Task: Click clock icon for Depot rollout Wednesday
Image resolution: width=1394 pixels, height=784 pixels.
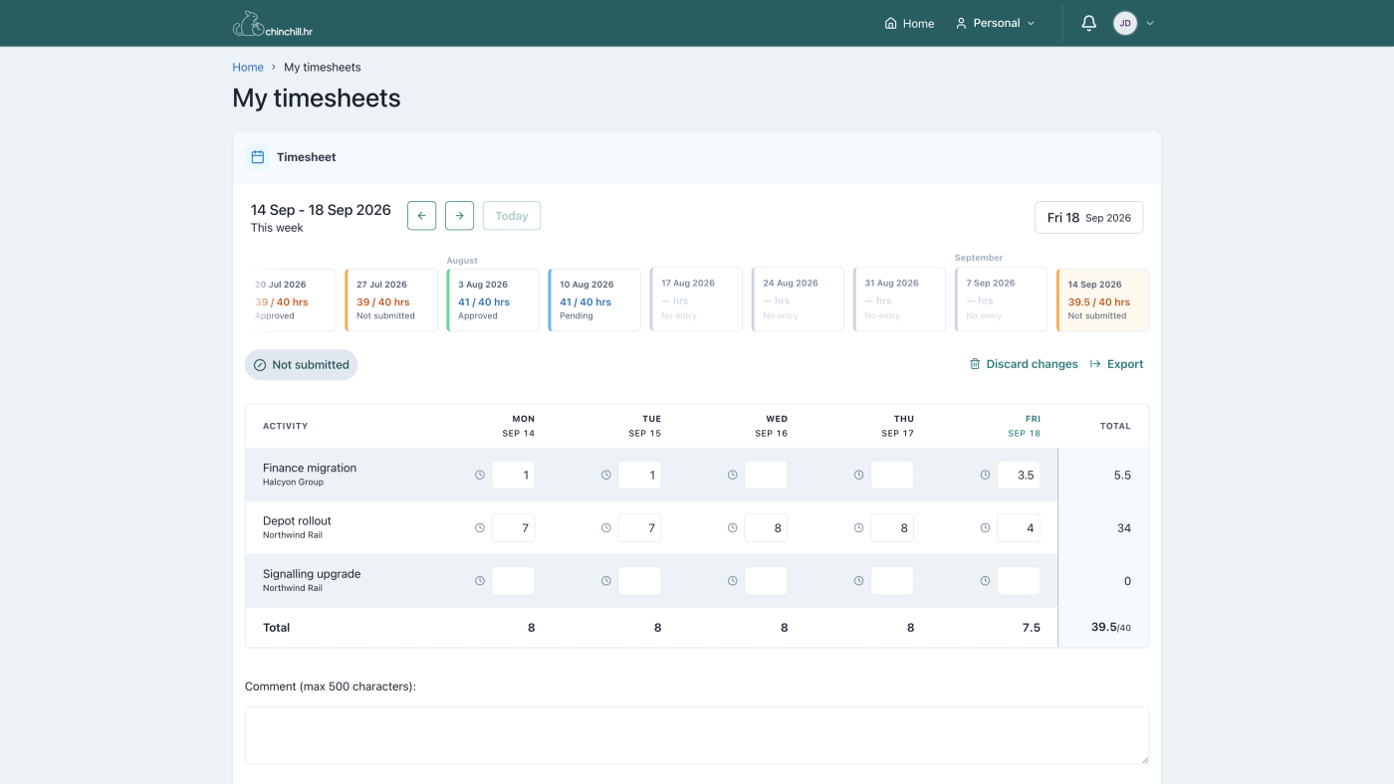Action: click(x=733, y=528)
